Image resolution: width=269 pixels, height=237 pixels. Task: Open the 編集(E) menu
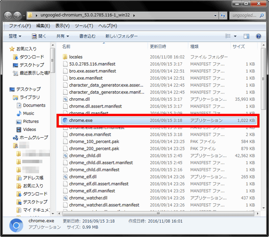(x=43, y=26)
